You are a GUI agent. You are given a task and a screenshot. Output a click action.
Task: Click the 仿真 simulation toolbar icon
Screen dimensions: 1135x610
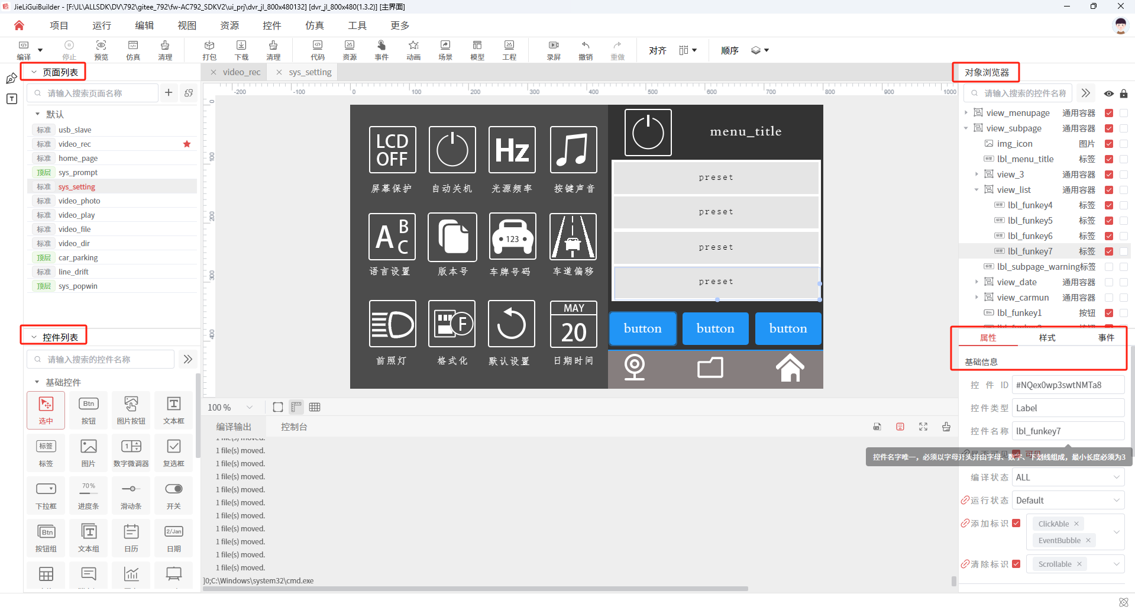pyautogui.click(x=133, y=50)
